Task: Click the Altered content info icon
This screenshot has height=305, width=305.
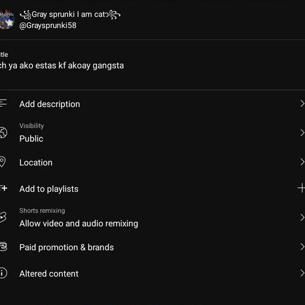Action: click(3, 273)
